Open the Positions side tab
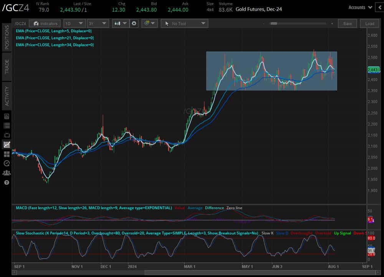Screen dimensions: 384x277 pos(7,37)
